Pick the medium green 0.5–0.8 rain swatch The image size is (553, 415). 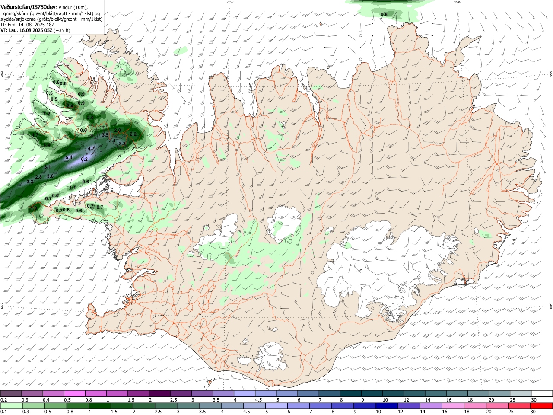click(x=55, y=405)
